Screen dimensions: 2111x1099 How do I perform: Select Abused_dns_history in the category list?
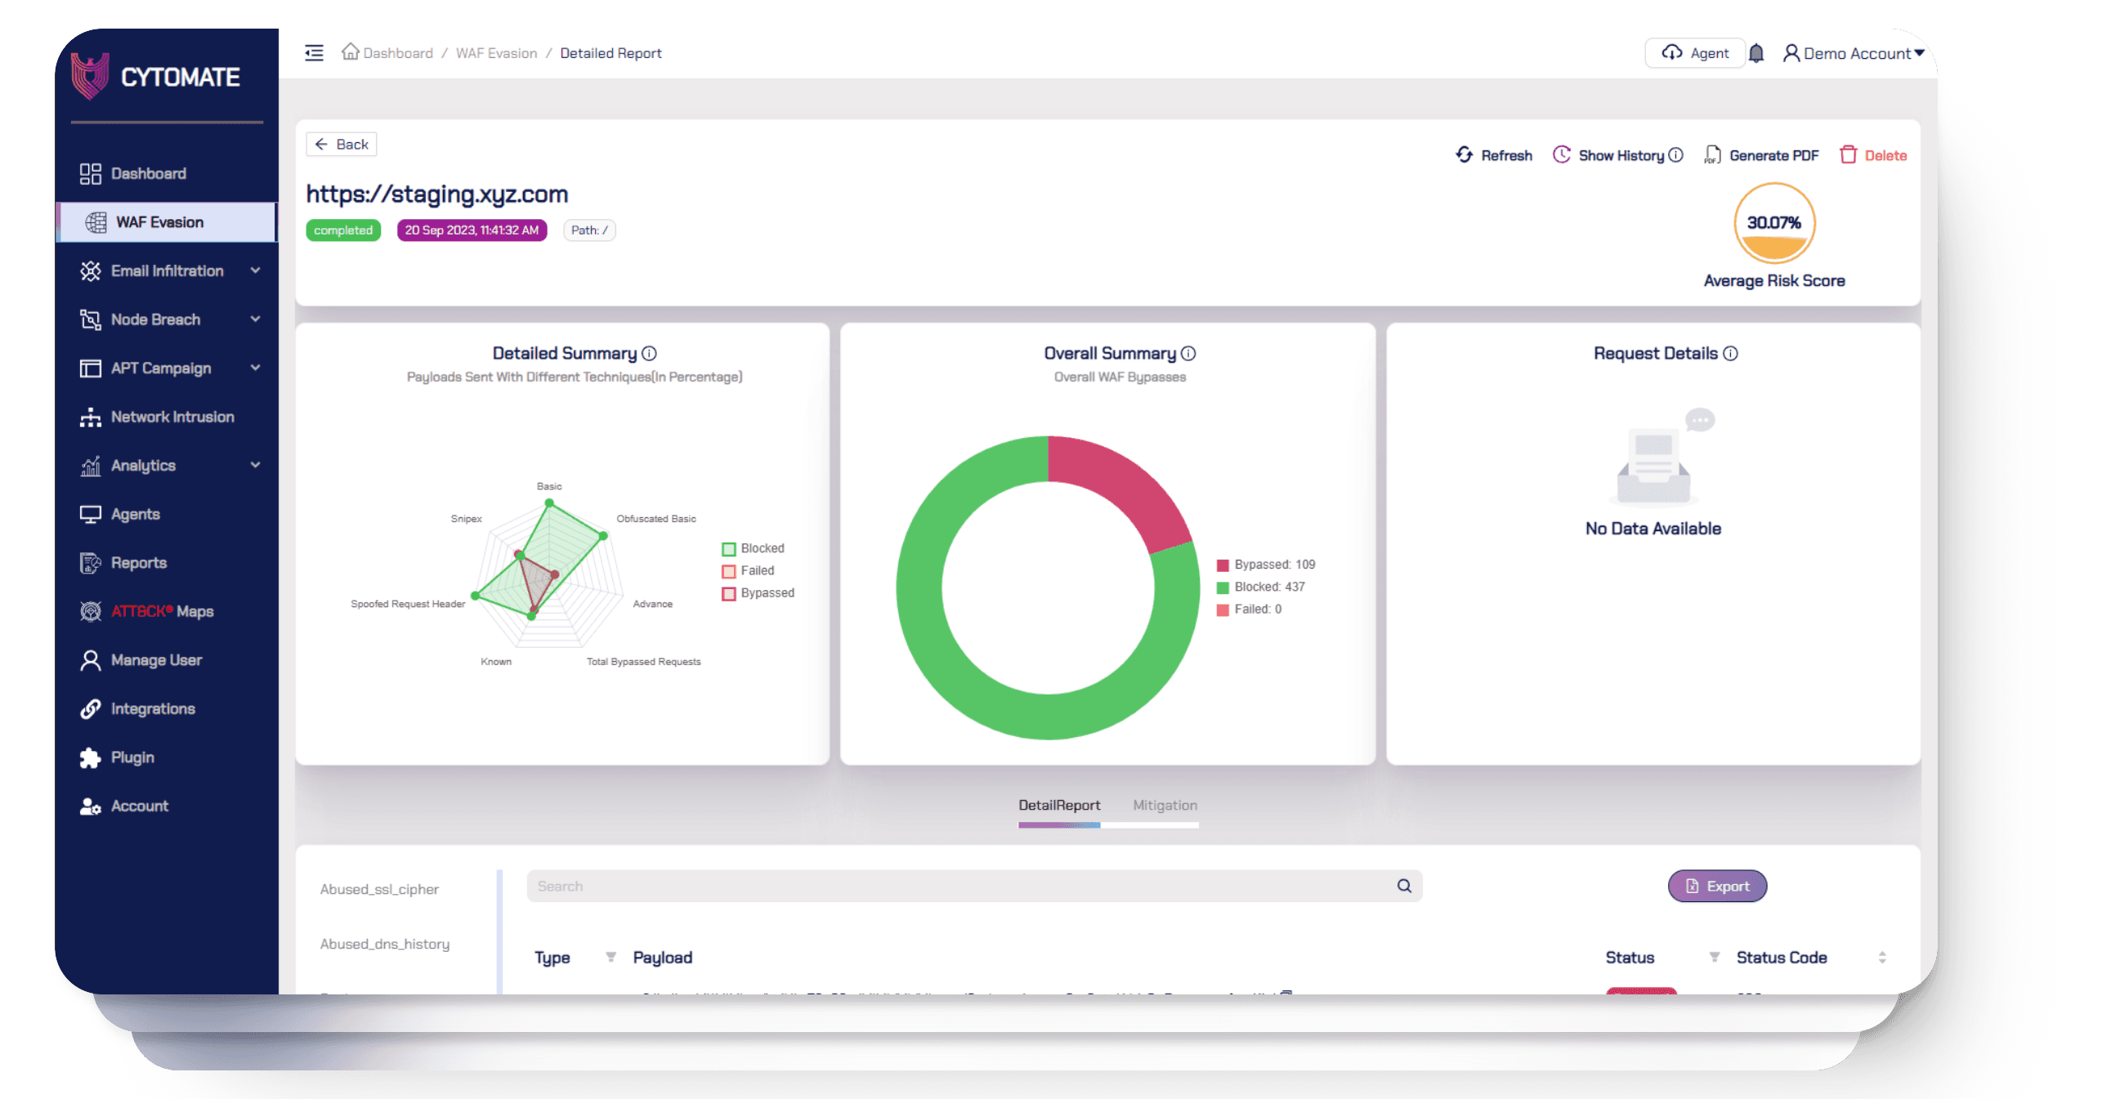(384, 944)
